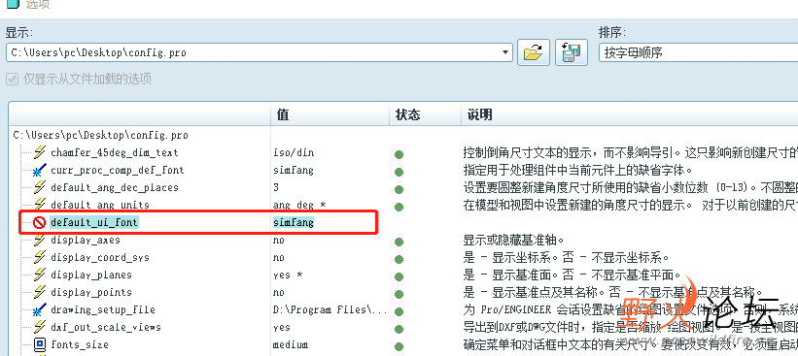Click the yes value of dxf_out_scale_views
The width and height of the screenshot is (798, 356).
click(282, 327)
